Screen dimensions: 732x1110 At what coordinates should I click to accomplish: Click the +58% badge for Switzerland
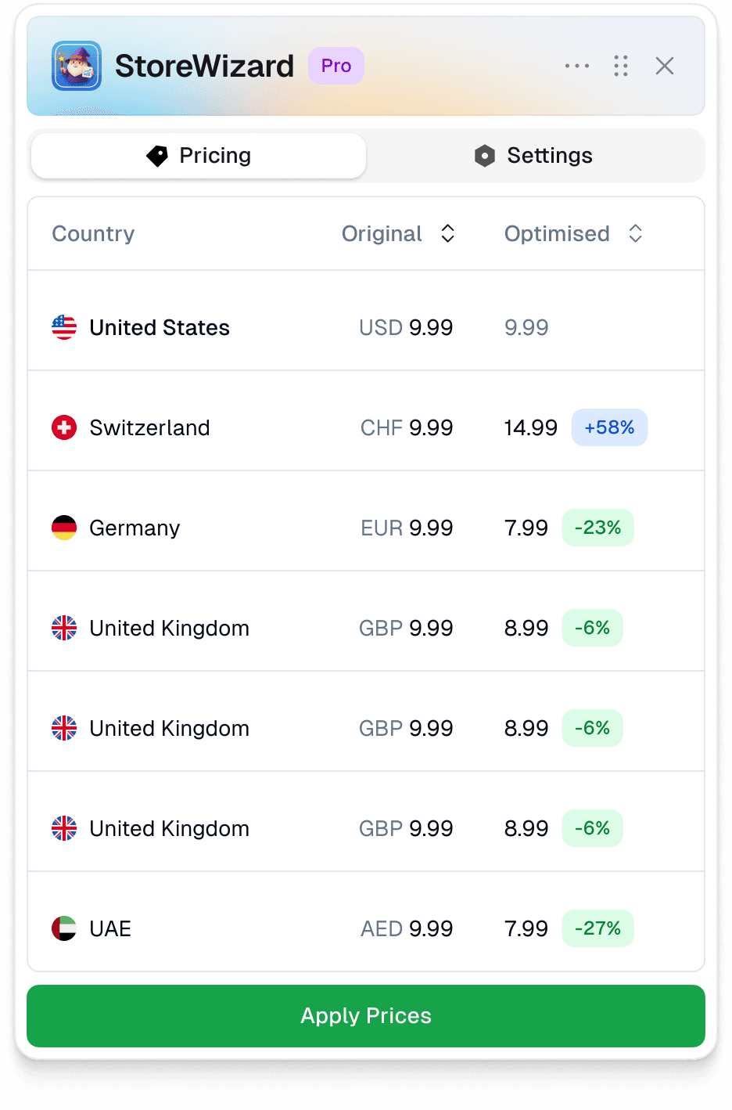(609, 427)
